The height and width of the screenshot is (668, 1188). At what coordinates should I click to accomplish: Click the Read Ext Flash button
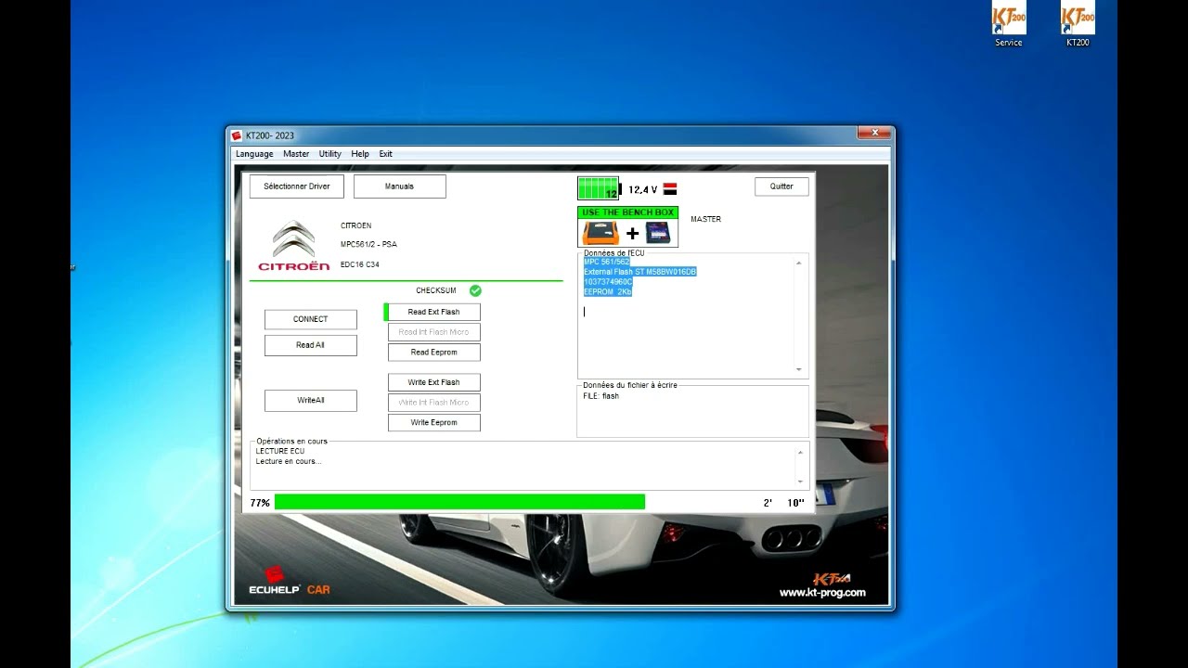click(x=434, y=312)
